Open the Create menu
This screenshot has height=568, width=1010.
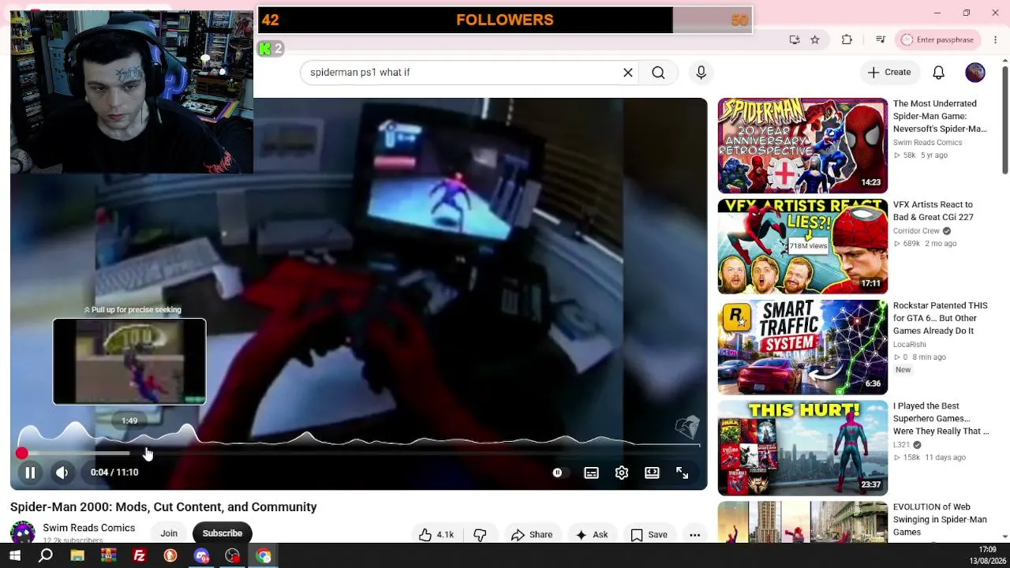[889, 73]
